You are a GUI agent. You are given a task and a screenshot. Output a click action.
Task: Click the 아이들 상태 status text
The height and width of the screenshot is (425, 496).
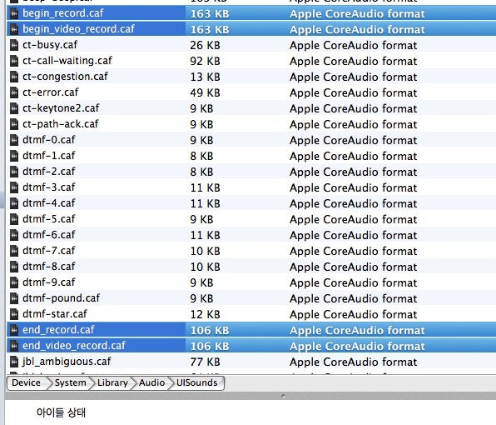61,412
